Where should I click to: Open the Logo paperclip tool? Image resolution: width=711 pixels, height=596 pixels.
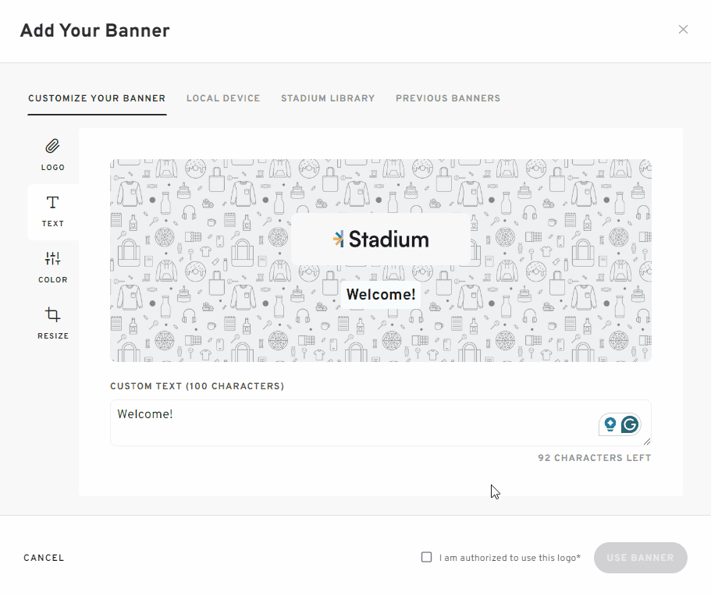[52, 155]
